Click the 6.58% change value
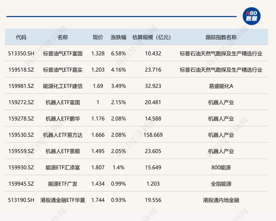 pyautogui.click(x=119, y=54)
